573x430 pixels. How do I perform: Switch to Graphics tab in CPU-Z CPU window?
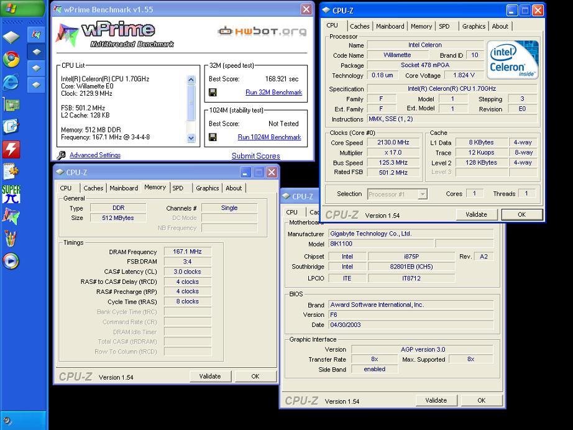tap(474, 26)
